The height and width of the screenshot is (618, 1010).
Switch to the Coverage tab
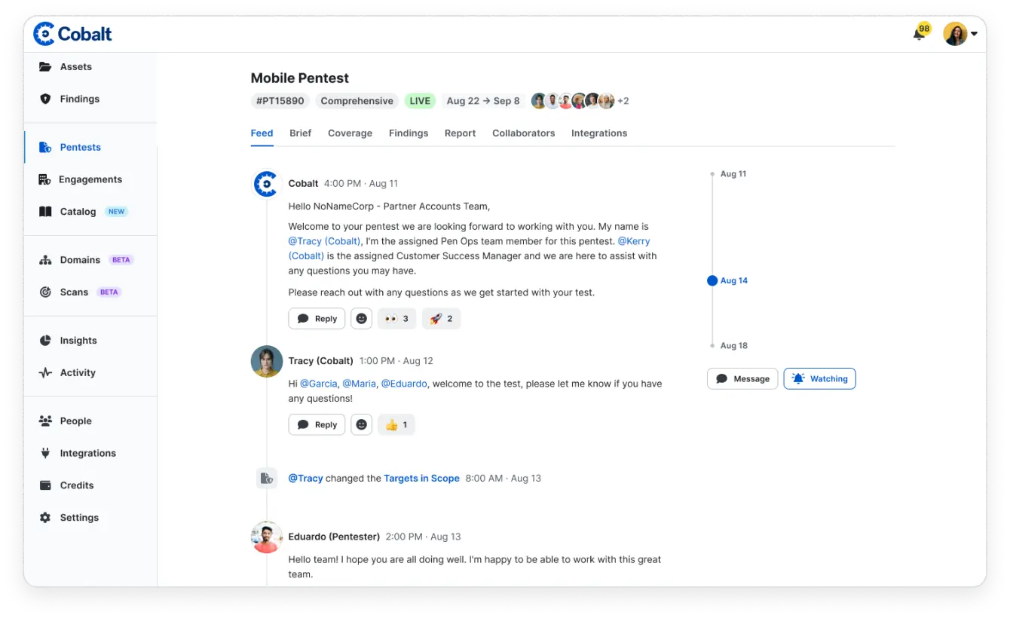click(350, 133)
